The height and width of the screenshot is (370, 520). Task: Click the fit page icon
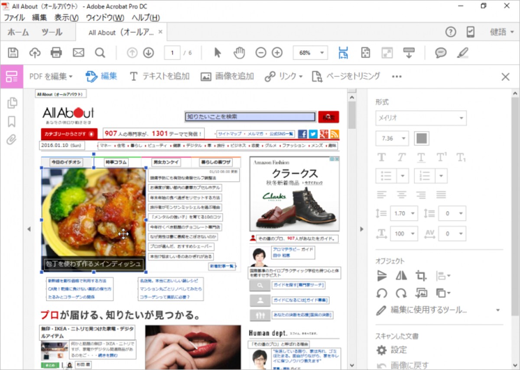[365, 53]
